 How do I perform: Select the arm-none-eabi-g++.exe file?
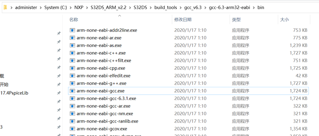coord(101,83)
